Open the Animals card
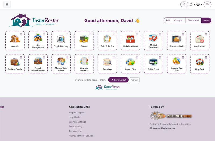 15,41
